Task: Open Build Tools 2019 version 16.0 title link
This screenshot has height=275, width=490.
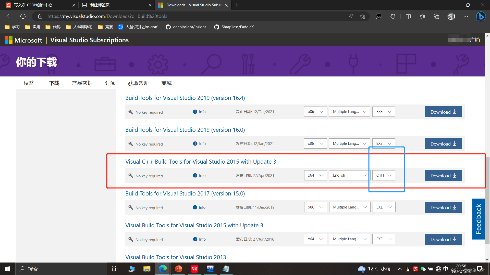Action: click(x=185, y=130)
